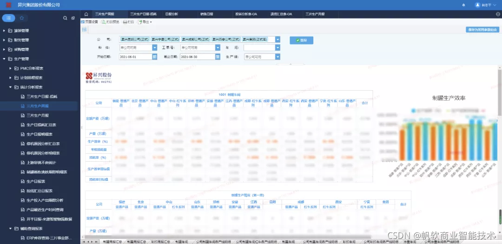502x244 pixels.
Task: Open the 车间 dropdown arrow
Action: 277,48
